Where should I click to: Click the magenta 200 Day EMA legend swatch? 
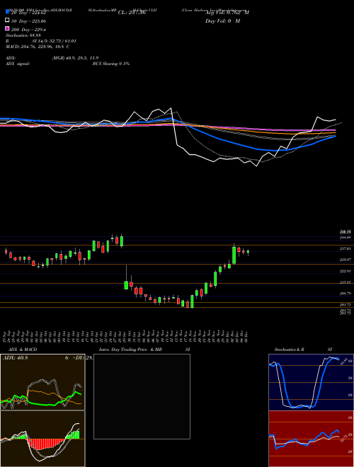[x=8, y=28]
